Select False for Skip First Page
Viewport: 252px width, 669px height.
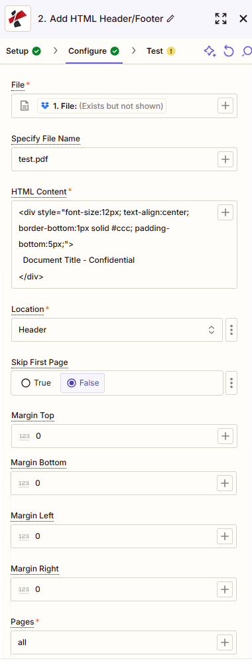83,383
